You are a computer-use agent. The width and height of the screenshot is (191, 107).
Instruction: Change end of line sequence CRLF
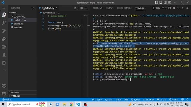click(x=126, y=100)
